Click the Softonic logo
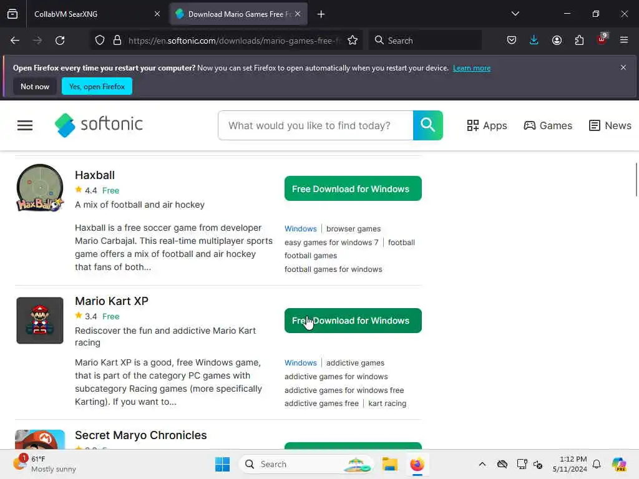 99,125
